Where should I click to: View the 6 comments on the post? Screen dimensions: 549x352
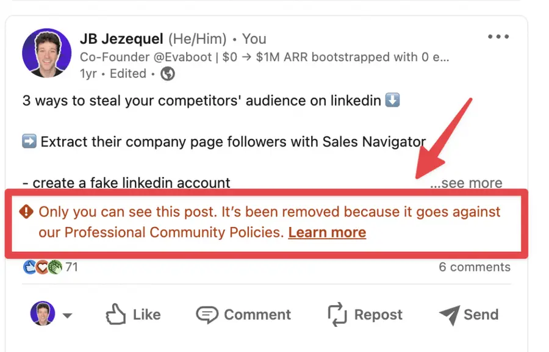475,267
